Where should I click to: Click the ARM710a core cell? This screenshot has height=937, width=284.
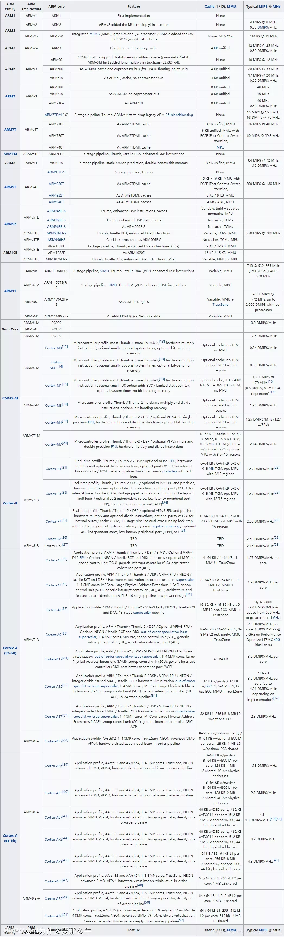pos(56,103)
